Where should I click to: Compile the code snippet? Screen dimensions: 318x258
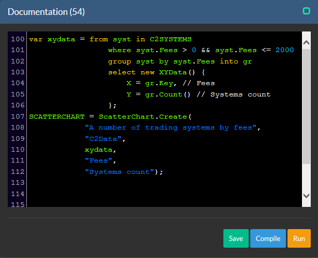pyautogui.click(x=268, y=238)
